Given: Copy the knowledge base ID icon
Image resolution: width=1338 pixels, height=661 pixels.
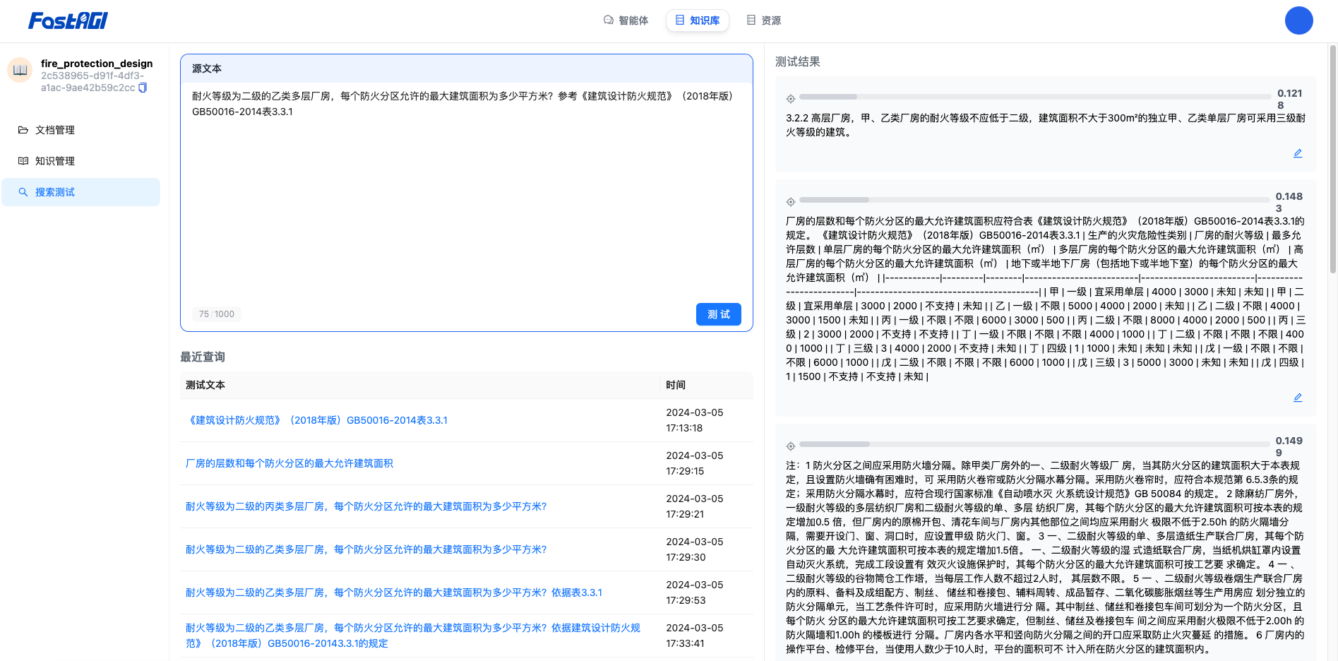Looking at the screenshot, I should 143,88.
